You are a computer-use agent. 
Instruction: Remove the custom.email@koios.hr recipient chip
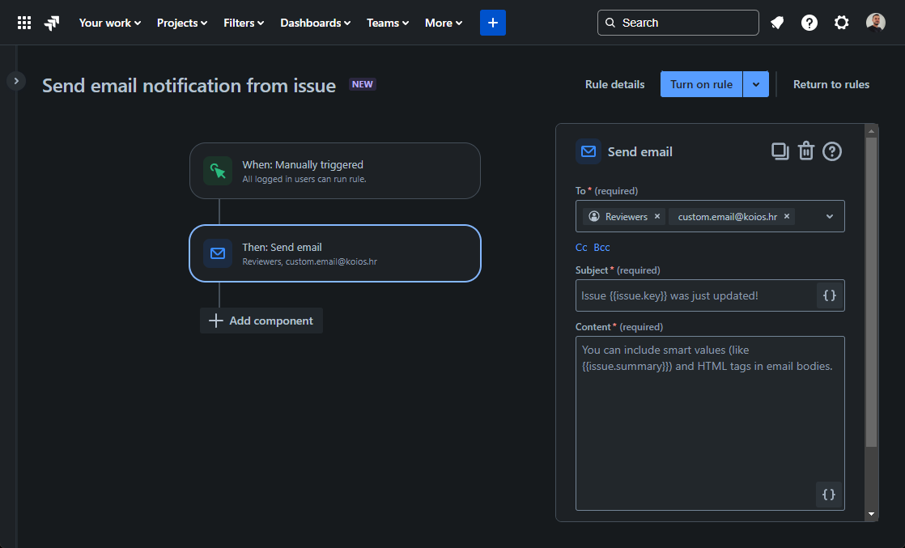coord(786,216)
